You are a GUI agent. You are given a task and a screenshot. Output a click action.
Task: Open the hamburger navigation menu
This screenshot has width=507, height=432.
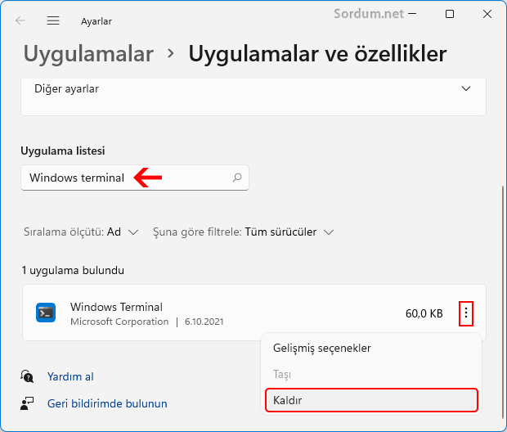pos(53,20)
